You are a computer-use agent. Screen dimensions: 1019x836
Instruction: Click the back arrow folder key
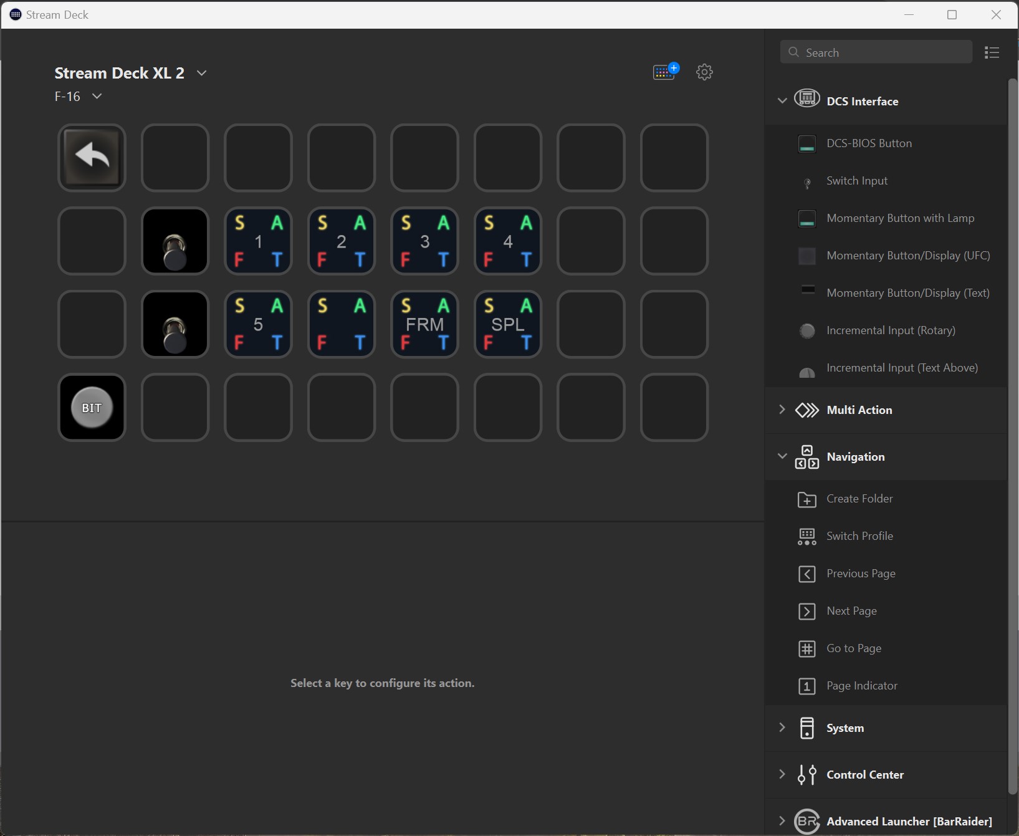(92, 158)
